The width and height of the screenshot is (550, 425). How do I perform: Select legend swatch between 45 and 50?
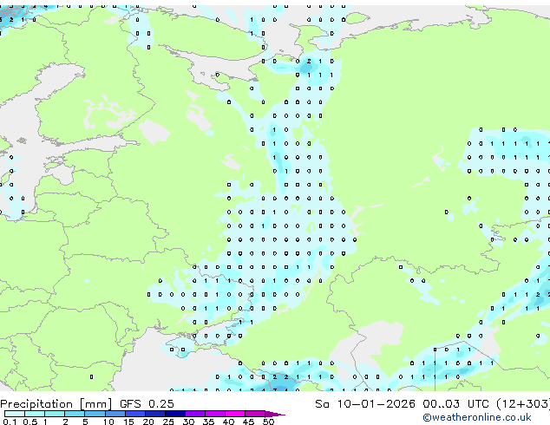[x=255, y=414]
